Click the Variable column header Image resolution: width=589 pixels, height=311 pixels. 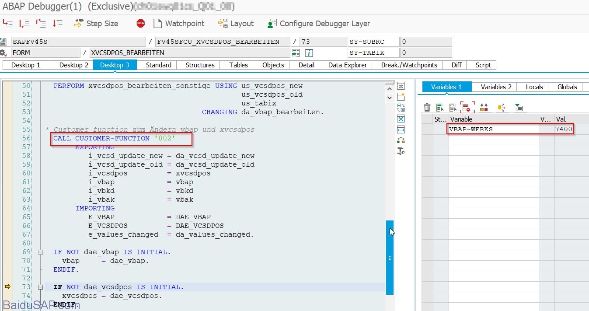[x=494, y=119]
